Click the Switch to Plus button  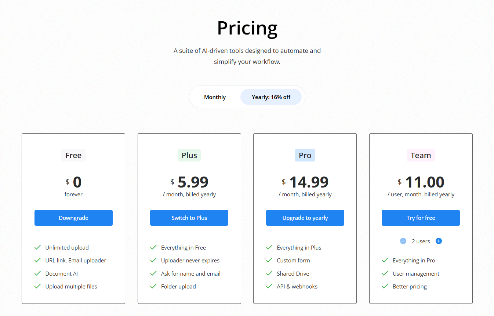coord(189,218)
